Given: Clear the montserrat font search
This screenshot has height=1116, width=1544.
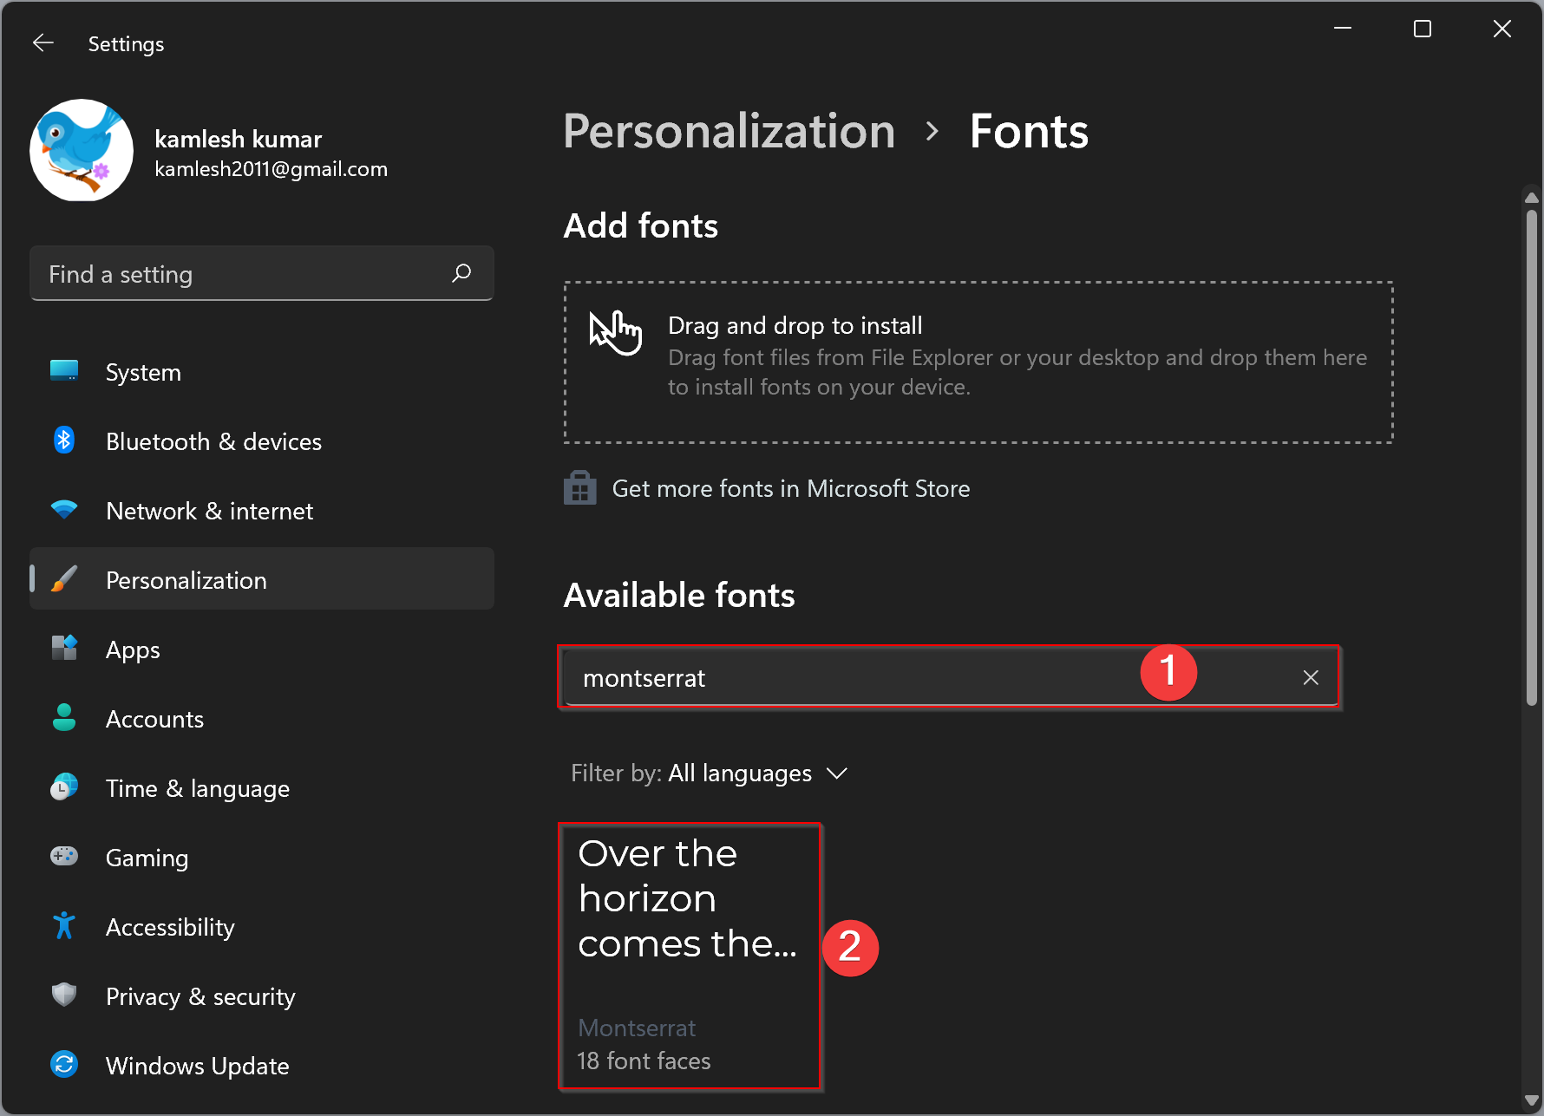Looking at the screenshot, I should click(1311, 677).
